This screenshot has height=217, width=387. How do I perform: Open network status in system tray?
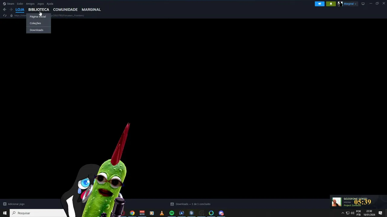pyautogui.click(x=348, y=213)
